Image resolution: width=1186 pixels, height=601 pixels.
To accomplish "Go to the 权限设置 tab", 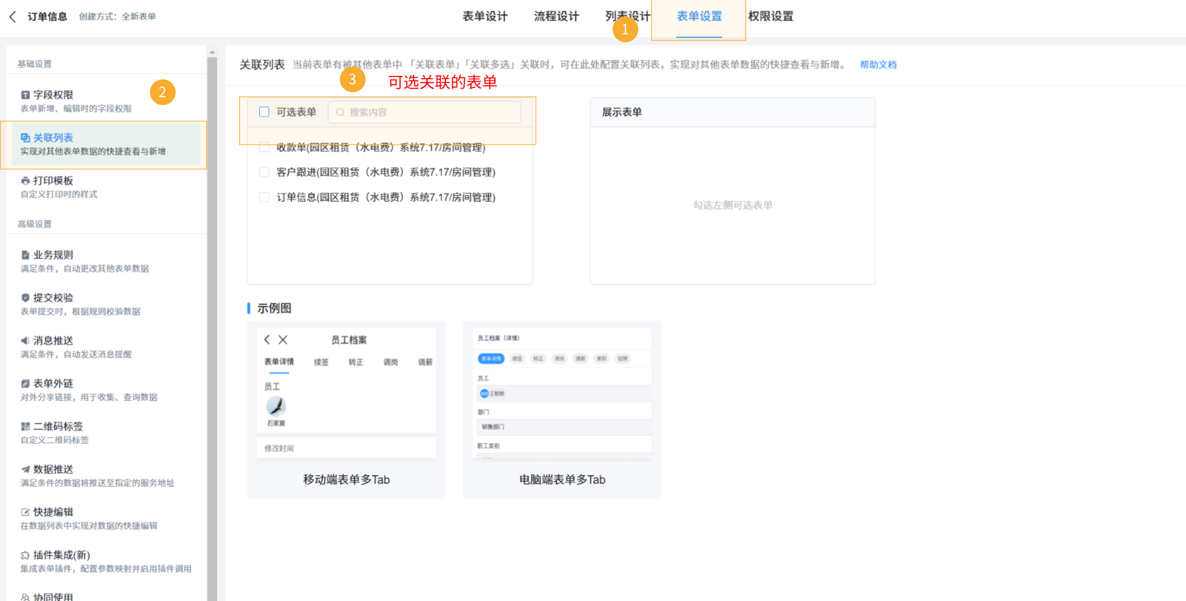I will pos(770,16).
